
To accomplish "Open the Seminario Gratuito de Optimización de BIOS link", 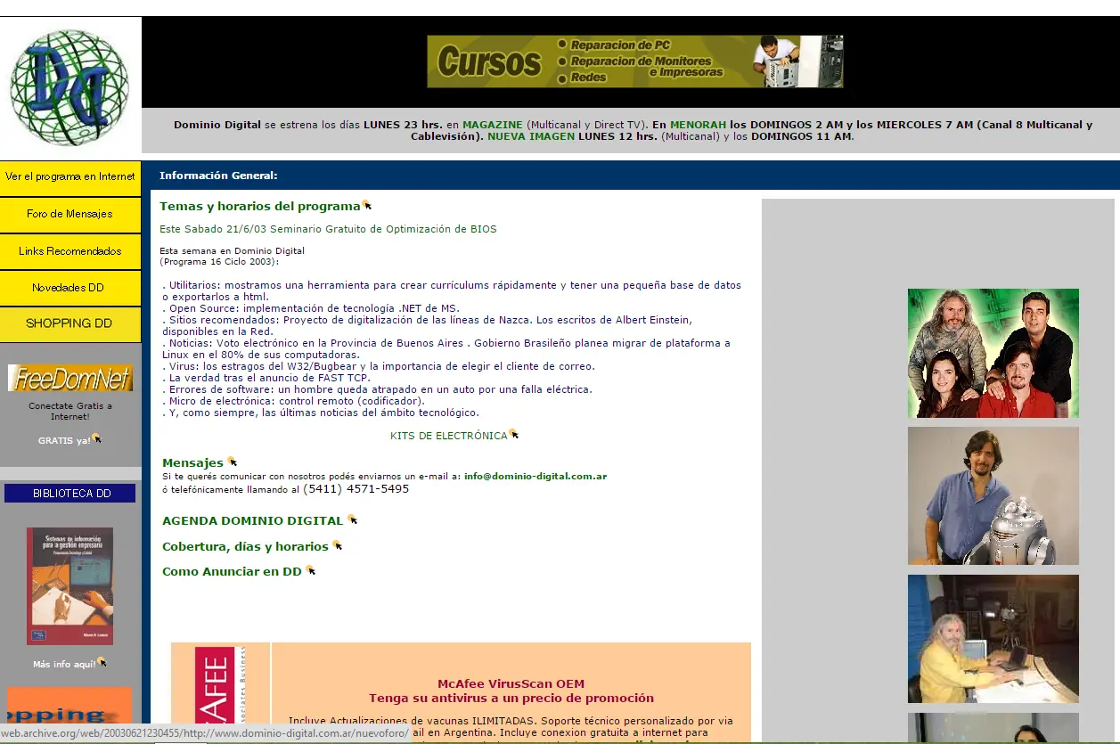I will pos(328,229).
